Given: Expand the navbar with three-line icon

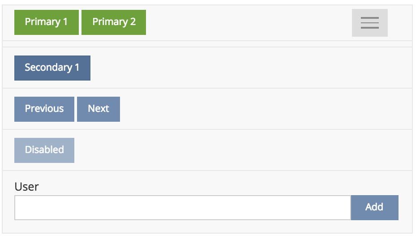Looking at the screenshot, I should [x=369, y=23].
